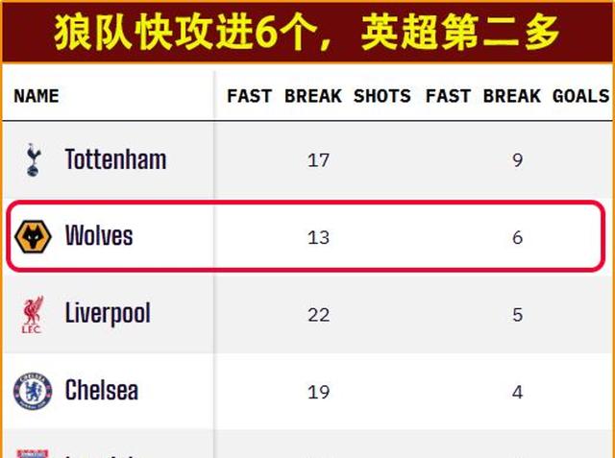Image resolution: width=615 pixels, height=458 pixels.
Task: Select Wolves' fast break goals value 6
Action: click(x=517, y=237)
